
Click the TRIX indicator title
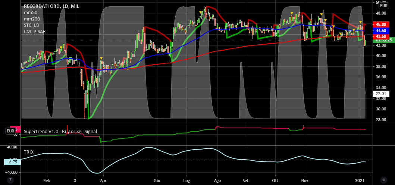29,152
